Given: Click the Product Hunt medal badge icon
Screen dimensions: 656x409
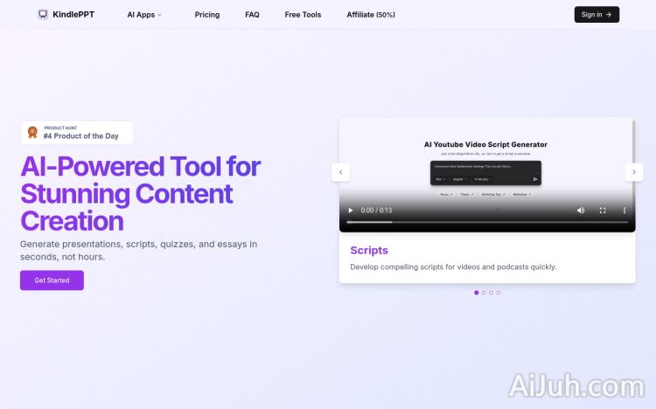Looking at the screenshot, I should 32,133.
